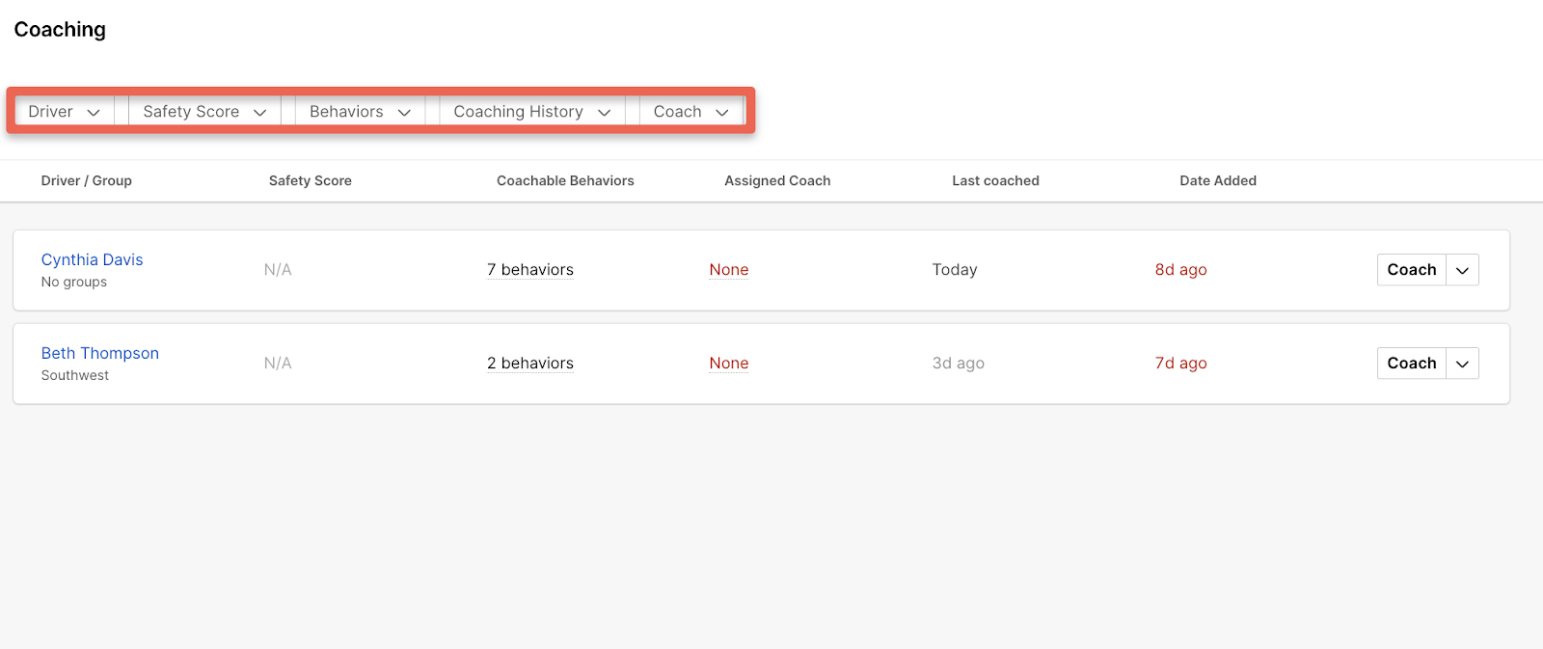
Task: Open Cynthia Davis driver profile link
Action: pos(92,259)
